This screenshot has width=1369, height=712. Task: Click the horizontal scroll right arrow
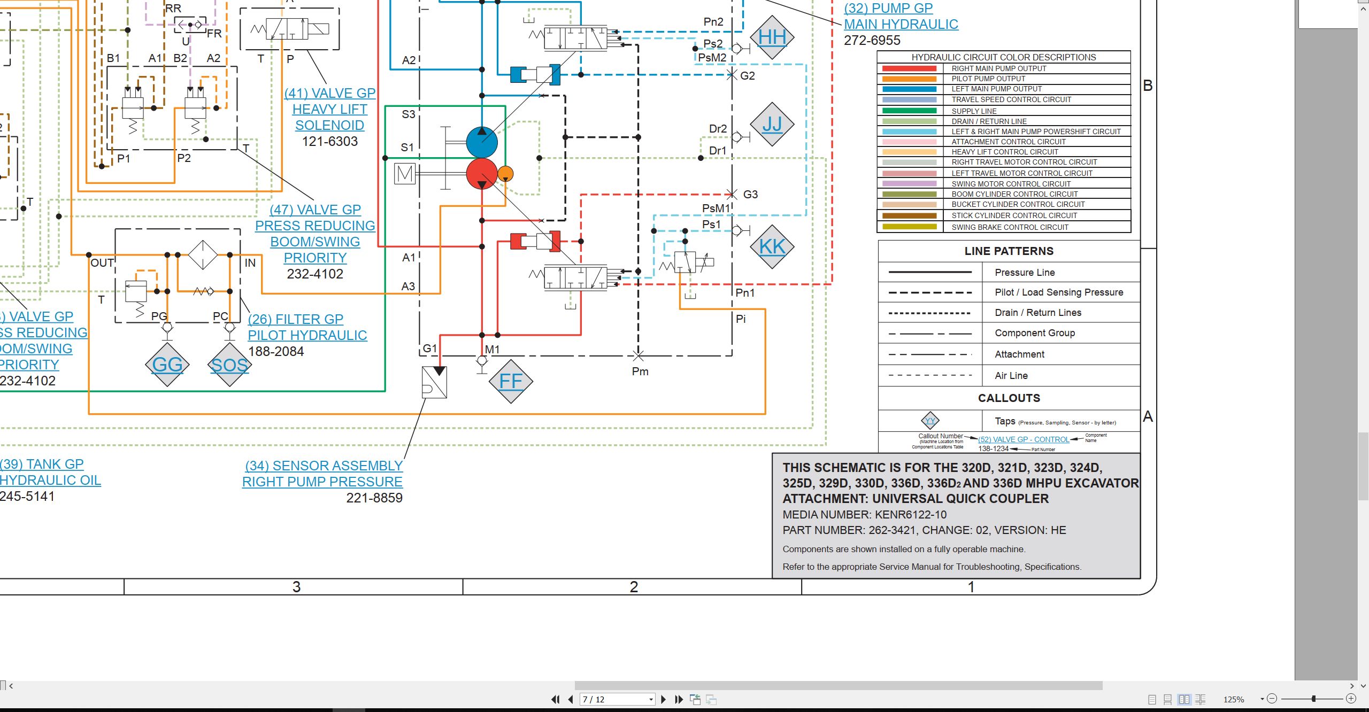(1352, 686)
